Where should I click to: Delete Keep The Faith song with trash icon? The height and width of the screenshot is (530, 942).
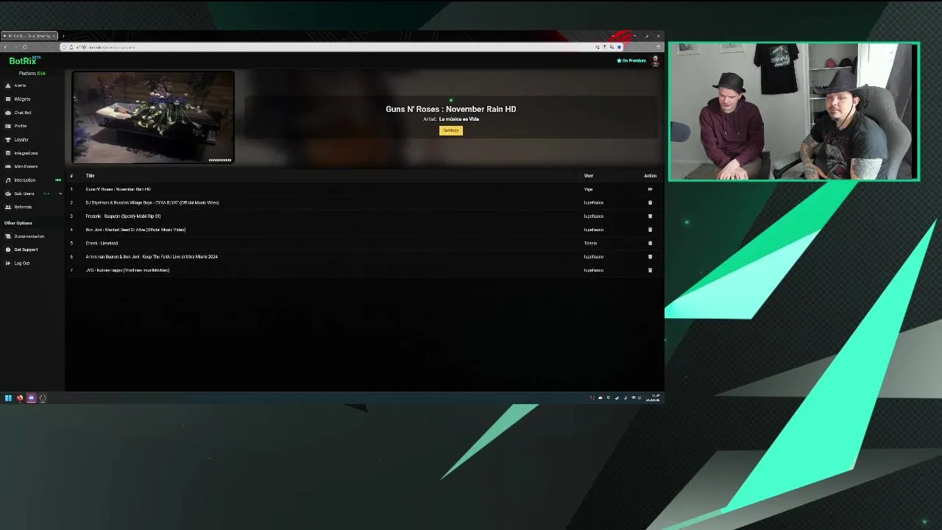650,257
